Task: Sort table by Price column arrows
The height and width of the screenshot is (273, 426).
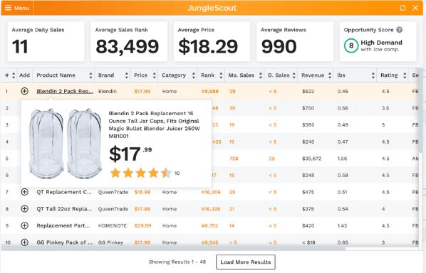Action: tap(155, 75)
